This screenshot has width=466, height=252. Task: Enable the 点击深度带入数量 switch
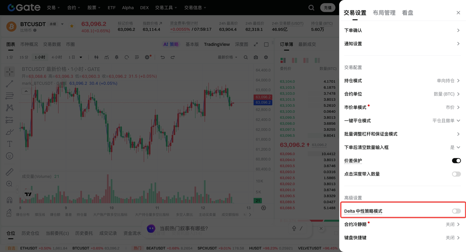[456, 174]
